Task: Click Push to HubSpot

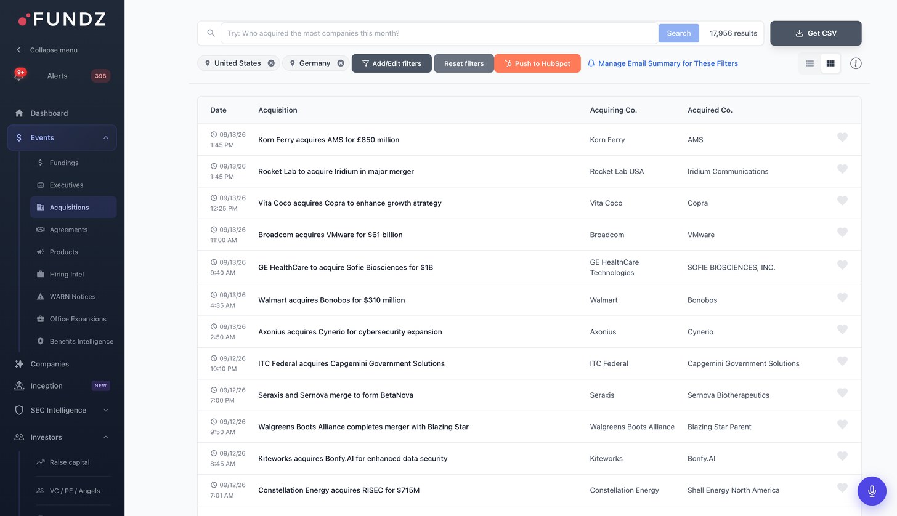Action: pos(537,63)
